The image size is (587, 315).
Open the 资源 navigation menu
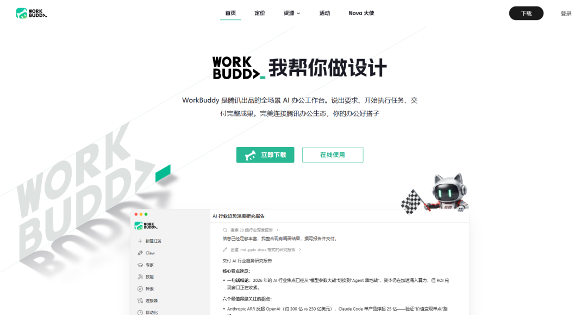[x=292, y=13]
